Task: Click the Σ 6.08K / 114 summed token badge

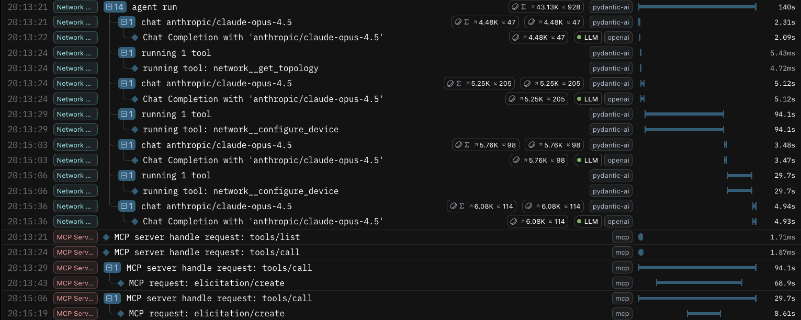Action: [x=482, y=206]
